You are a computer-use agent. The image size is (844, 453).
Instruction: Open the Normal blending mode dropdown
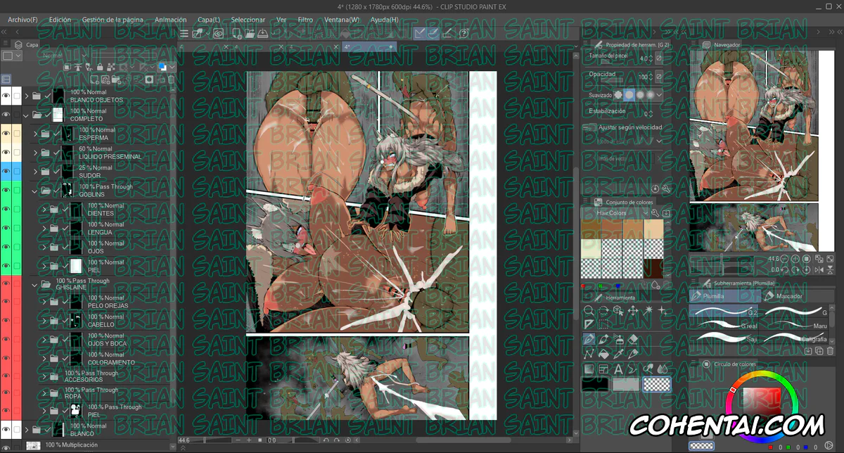click(x=65, y=55)
